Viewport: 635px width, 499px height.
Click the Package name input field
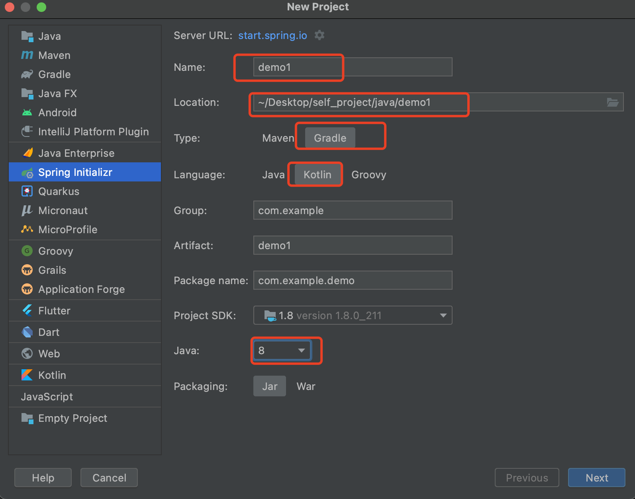353,280
